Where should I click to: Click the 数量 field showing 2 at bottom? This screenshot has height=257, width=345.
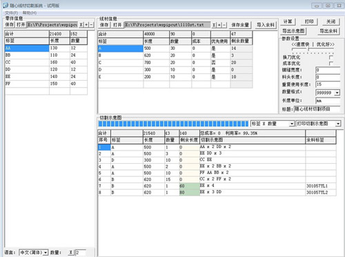click(81, 253)
